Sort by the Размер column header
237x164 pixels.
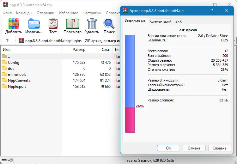click(74, 50)
